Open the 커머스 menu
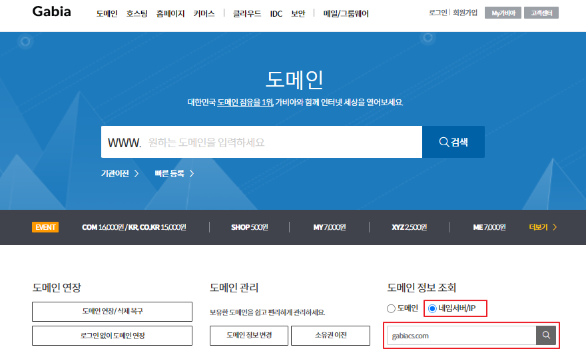 point(204,14)
